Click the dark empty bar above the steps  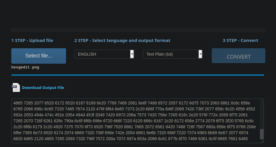coord(138,30)
